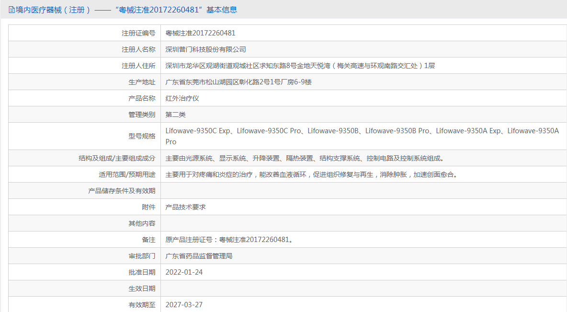Select the label 附件

pos(148,207)
